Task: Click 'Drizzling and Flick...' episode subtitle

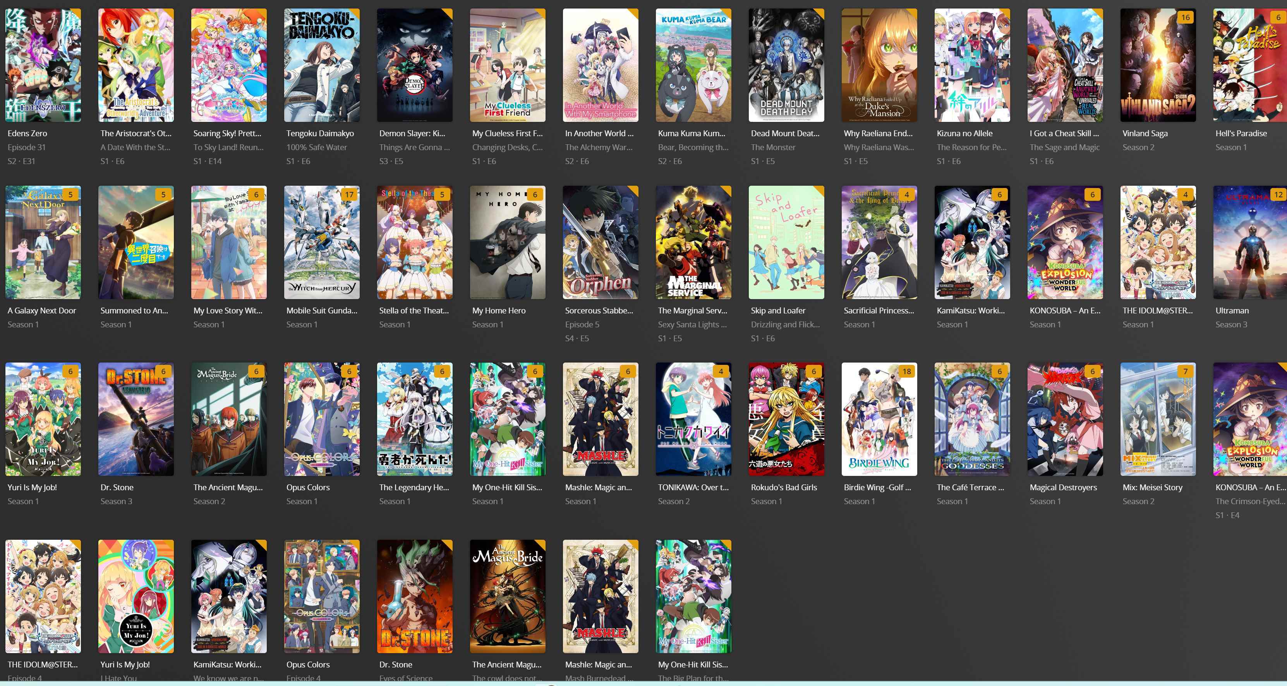Action: pos(785,325)
